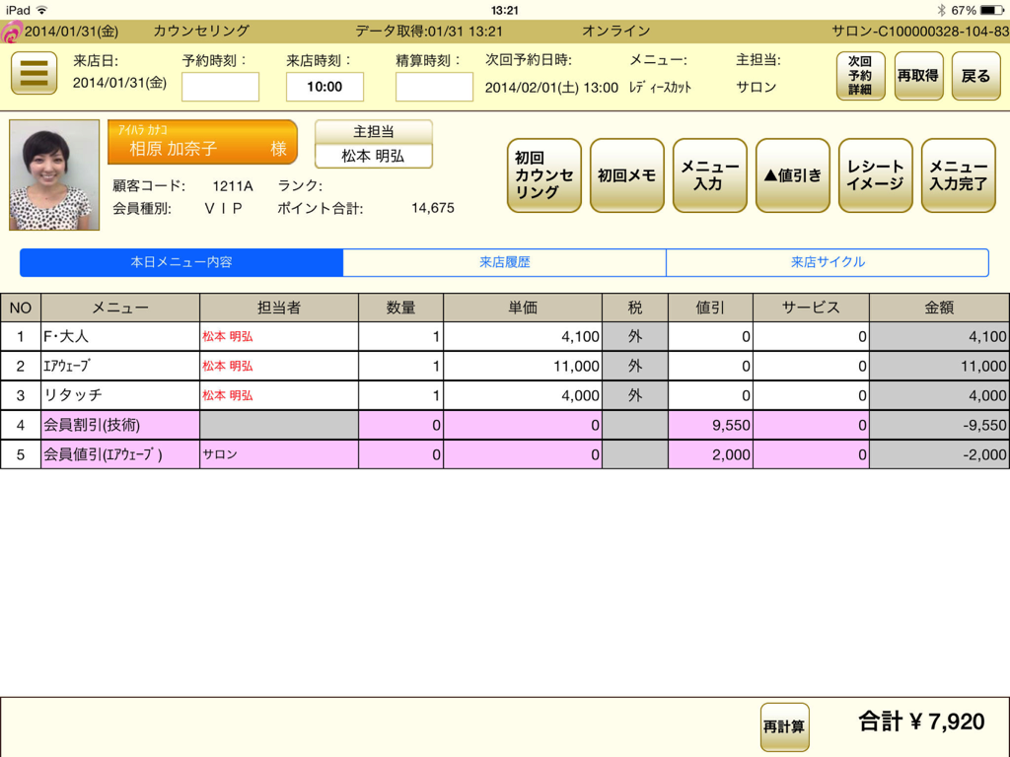
Task: Open customer photo thumbnail
Action: point(54,175)
